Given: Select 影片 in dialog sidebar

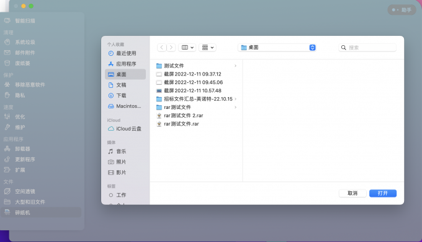Looking at the screenshot, I should click(125, 173).
